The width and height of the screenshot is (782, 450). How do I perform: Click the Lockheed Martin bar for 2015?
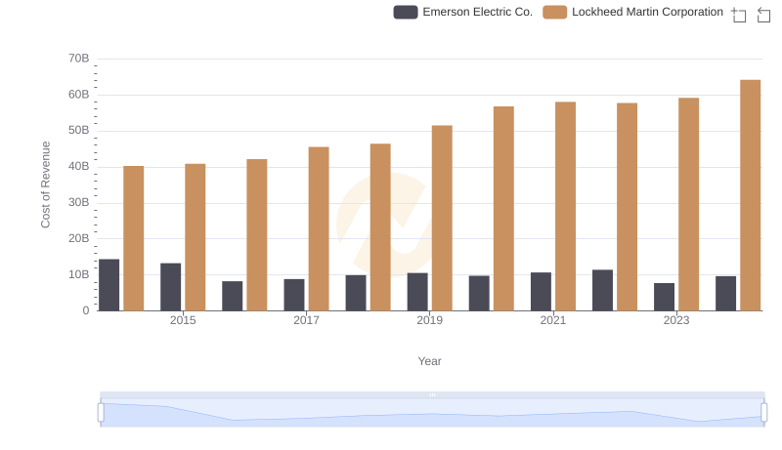click(195, 237)
